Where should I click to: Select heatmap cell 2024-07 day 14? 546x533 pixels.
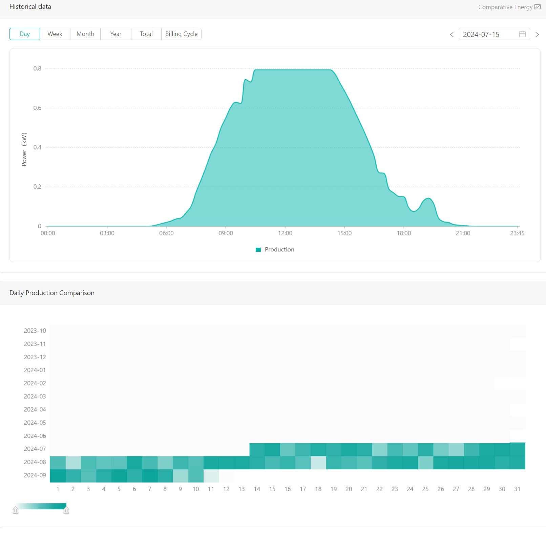click(257, 449)
